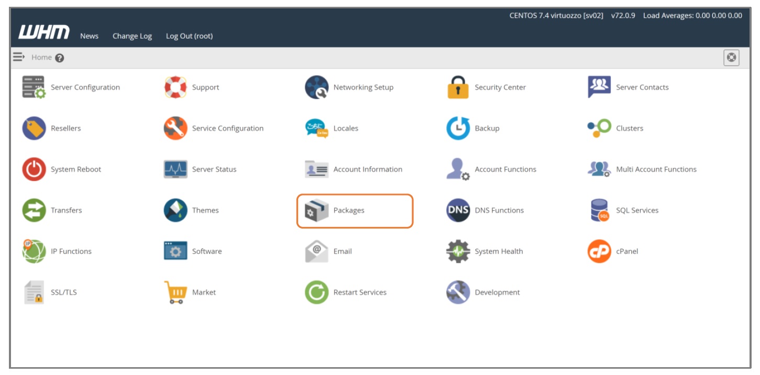Click the Service Configuration label

tap(228, 128)
